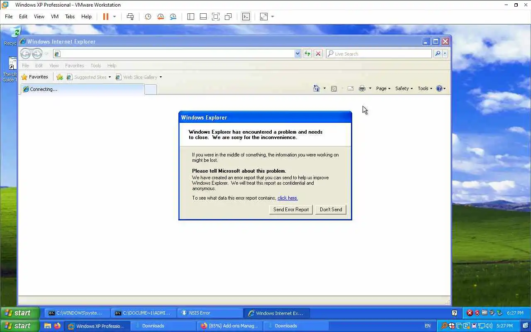Expand the stretch guest dropdown arrow
This screenshot has width=531, height=332.
273,17
